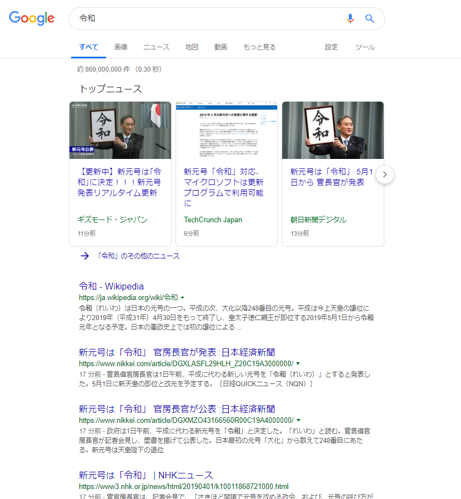This screenshot has height=499, width=461.
Task: Open ツール search tools
Action: tap(365, 47)
